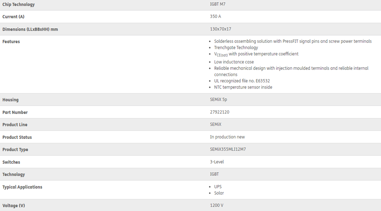Click the 1200 V voltage value
This screenshot has height=211, width=381.
tap(216, 205)
